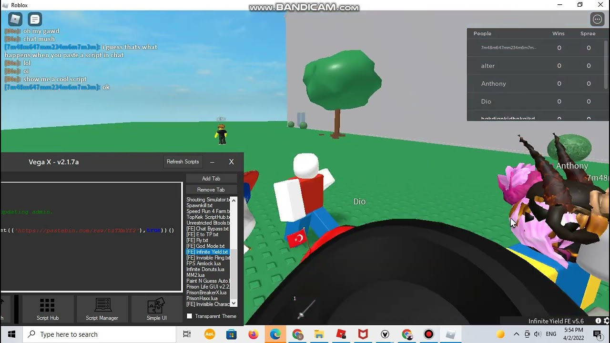Close the Vega X window
The width and height of the screenshot is (610, 343).
click(x=232, y=162)
